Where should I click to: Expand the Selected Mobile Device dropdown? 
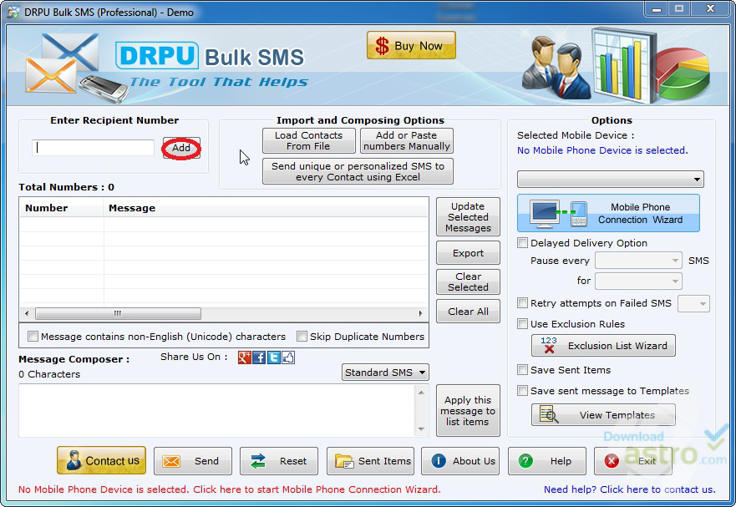(610, 180)
